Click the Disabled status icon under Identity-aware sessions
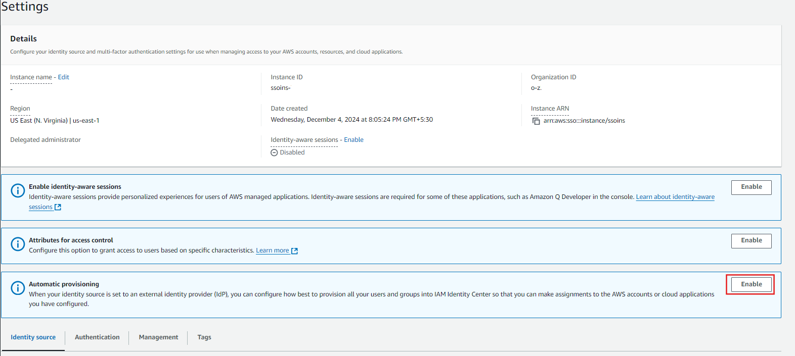Viewport: 795px width, 356px height. (274, 152)
